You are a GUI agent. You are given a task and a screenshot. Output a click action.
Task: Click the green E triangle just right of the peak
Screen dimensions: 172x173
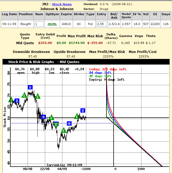(38, 96)
